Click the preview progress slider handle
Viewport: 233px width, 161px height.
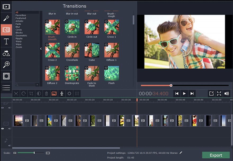tap(171, 86)
